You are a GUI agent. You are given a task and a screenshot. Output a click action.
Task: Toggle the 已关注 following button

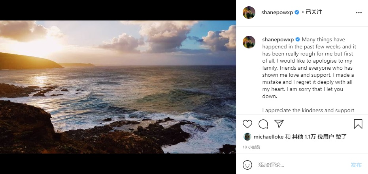tap(314, 12)
